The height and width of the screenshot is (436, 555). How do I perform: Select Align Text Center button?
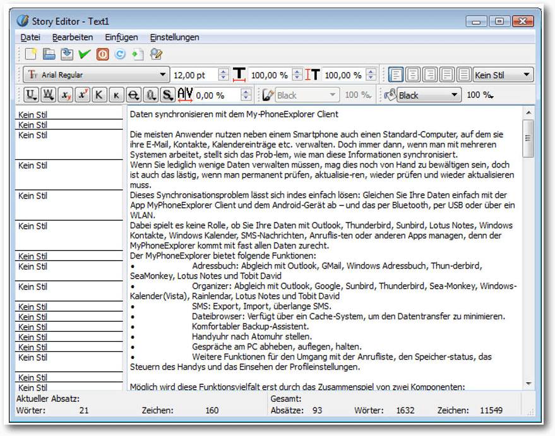tap(413, 75)
